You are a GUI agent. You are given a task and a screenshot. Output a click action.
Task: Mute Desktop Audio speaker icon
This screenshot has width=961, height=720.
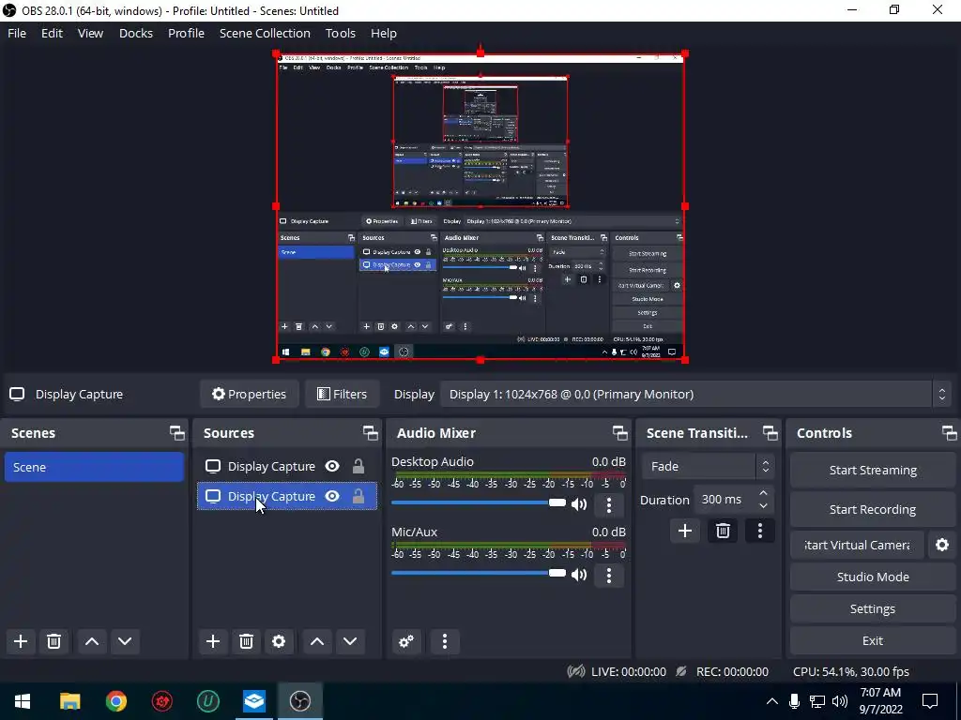click(578, 504)
